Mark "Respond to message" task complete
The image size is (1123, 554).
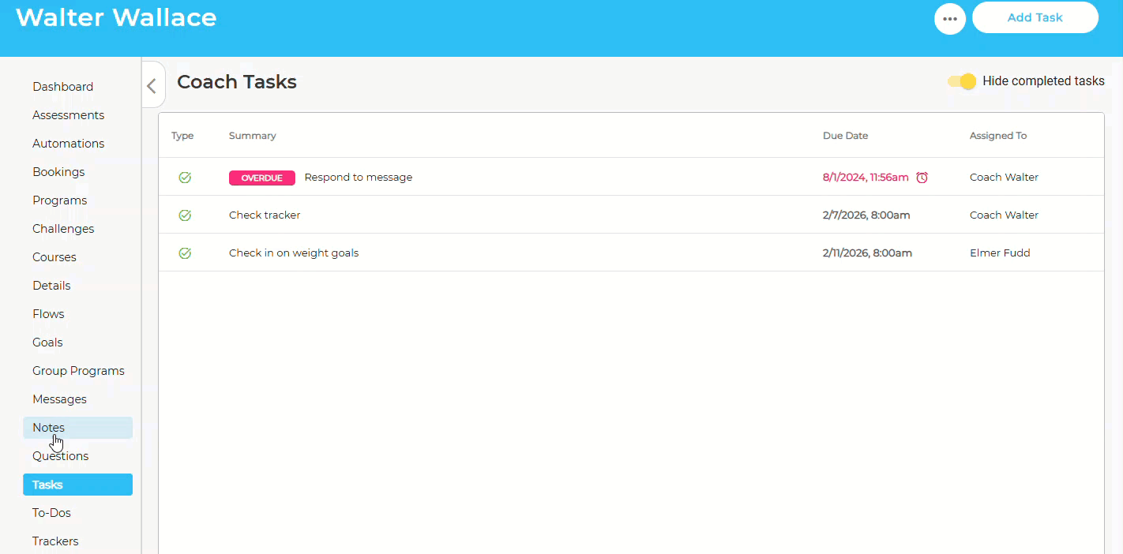tap(185, 178)
